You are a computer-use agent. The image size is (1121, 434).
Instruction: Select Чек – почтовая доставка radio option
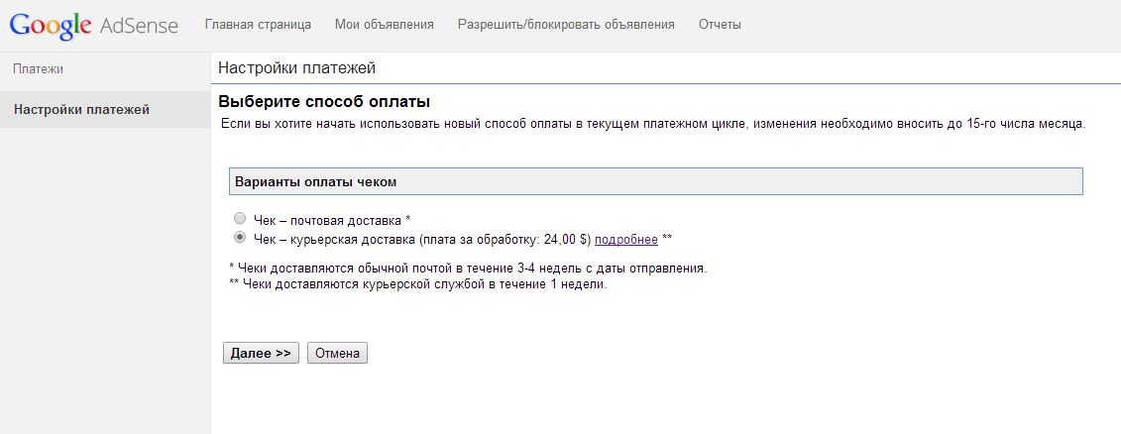[x=240, y=218]
